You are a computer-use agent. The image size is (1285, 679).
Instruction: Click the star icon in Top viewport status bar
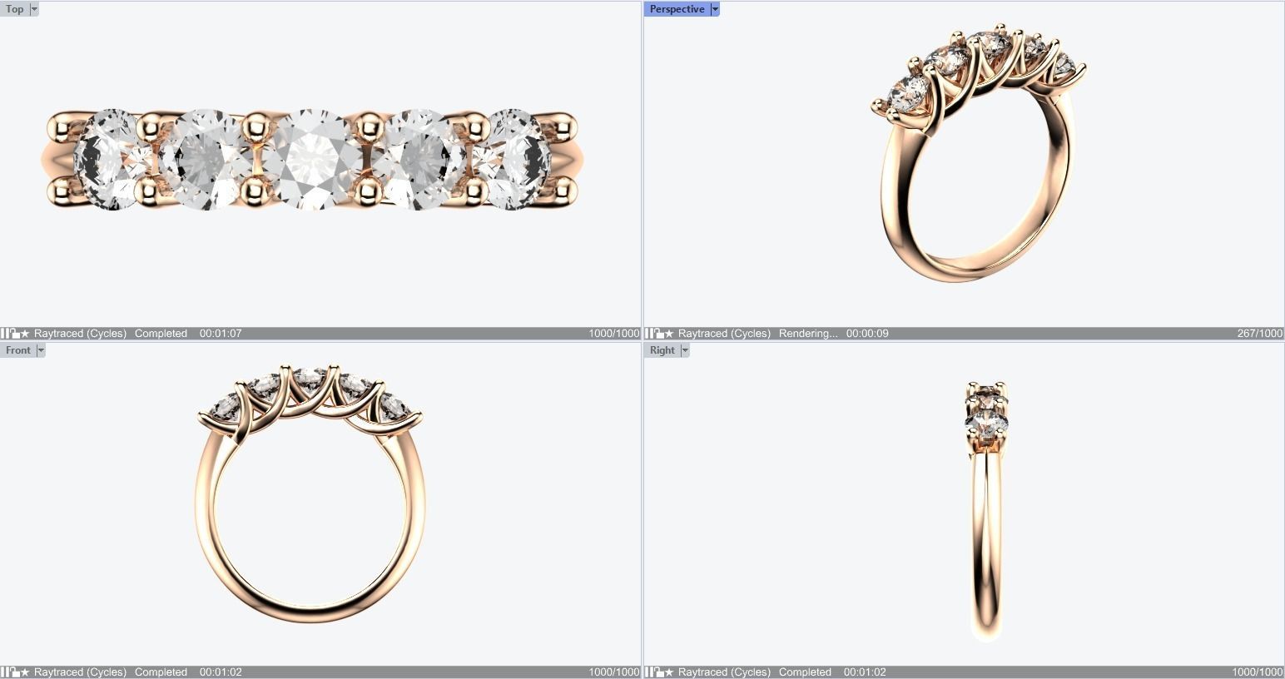coord(25,334)
